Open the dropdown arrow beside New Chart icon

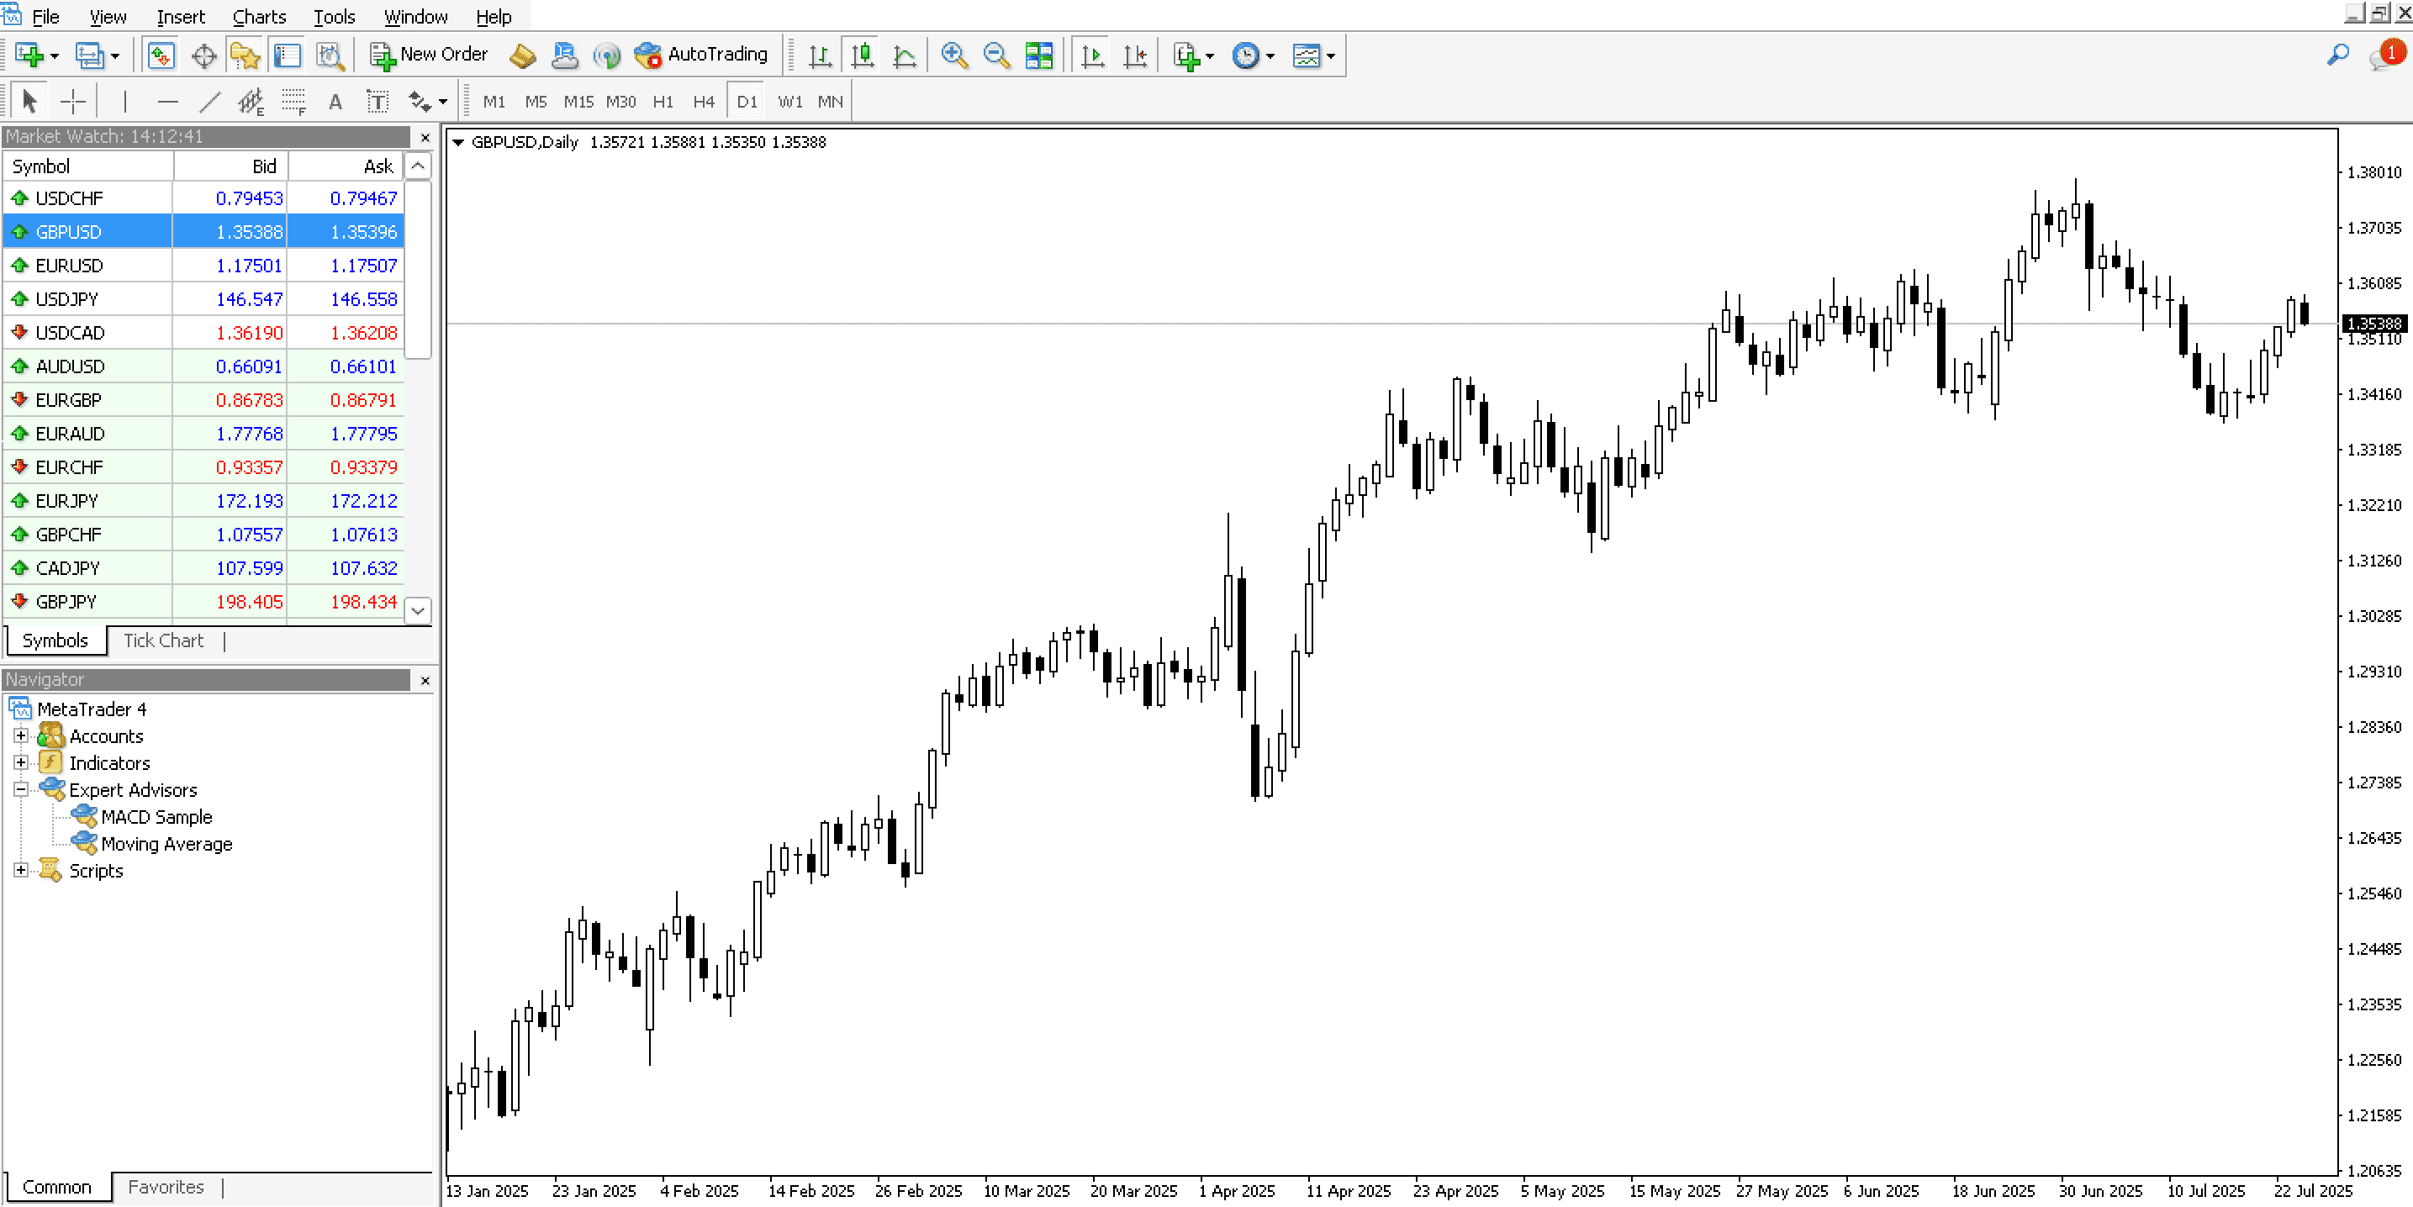coord(55,56)
